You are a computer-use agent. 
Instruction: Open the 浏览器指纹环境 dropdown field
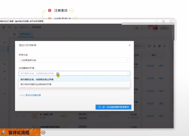[74, 73]
